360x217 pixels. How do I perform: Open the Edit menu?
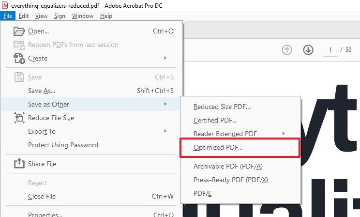(x=23, y=16)
